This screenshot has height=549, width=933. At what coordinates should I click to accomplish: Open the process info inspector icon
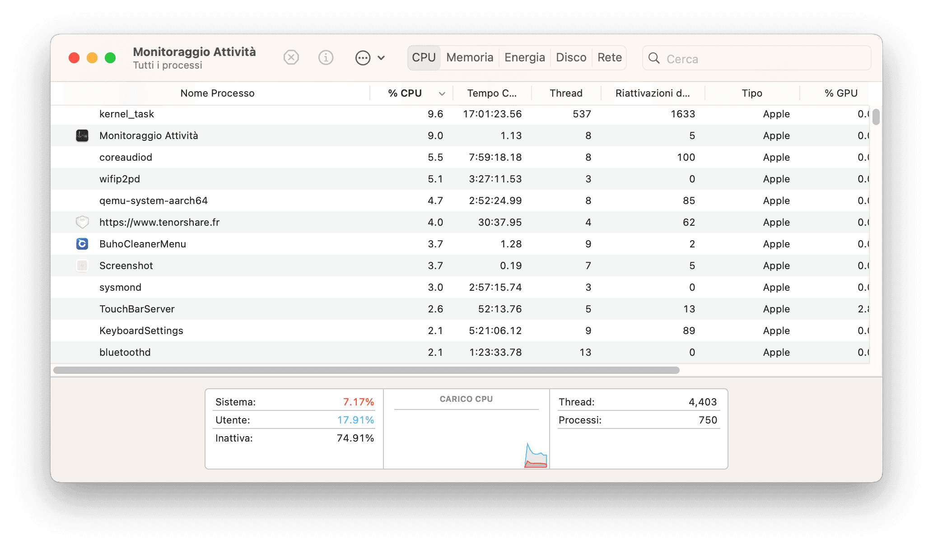(326, 58)
